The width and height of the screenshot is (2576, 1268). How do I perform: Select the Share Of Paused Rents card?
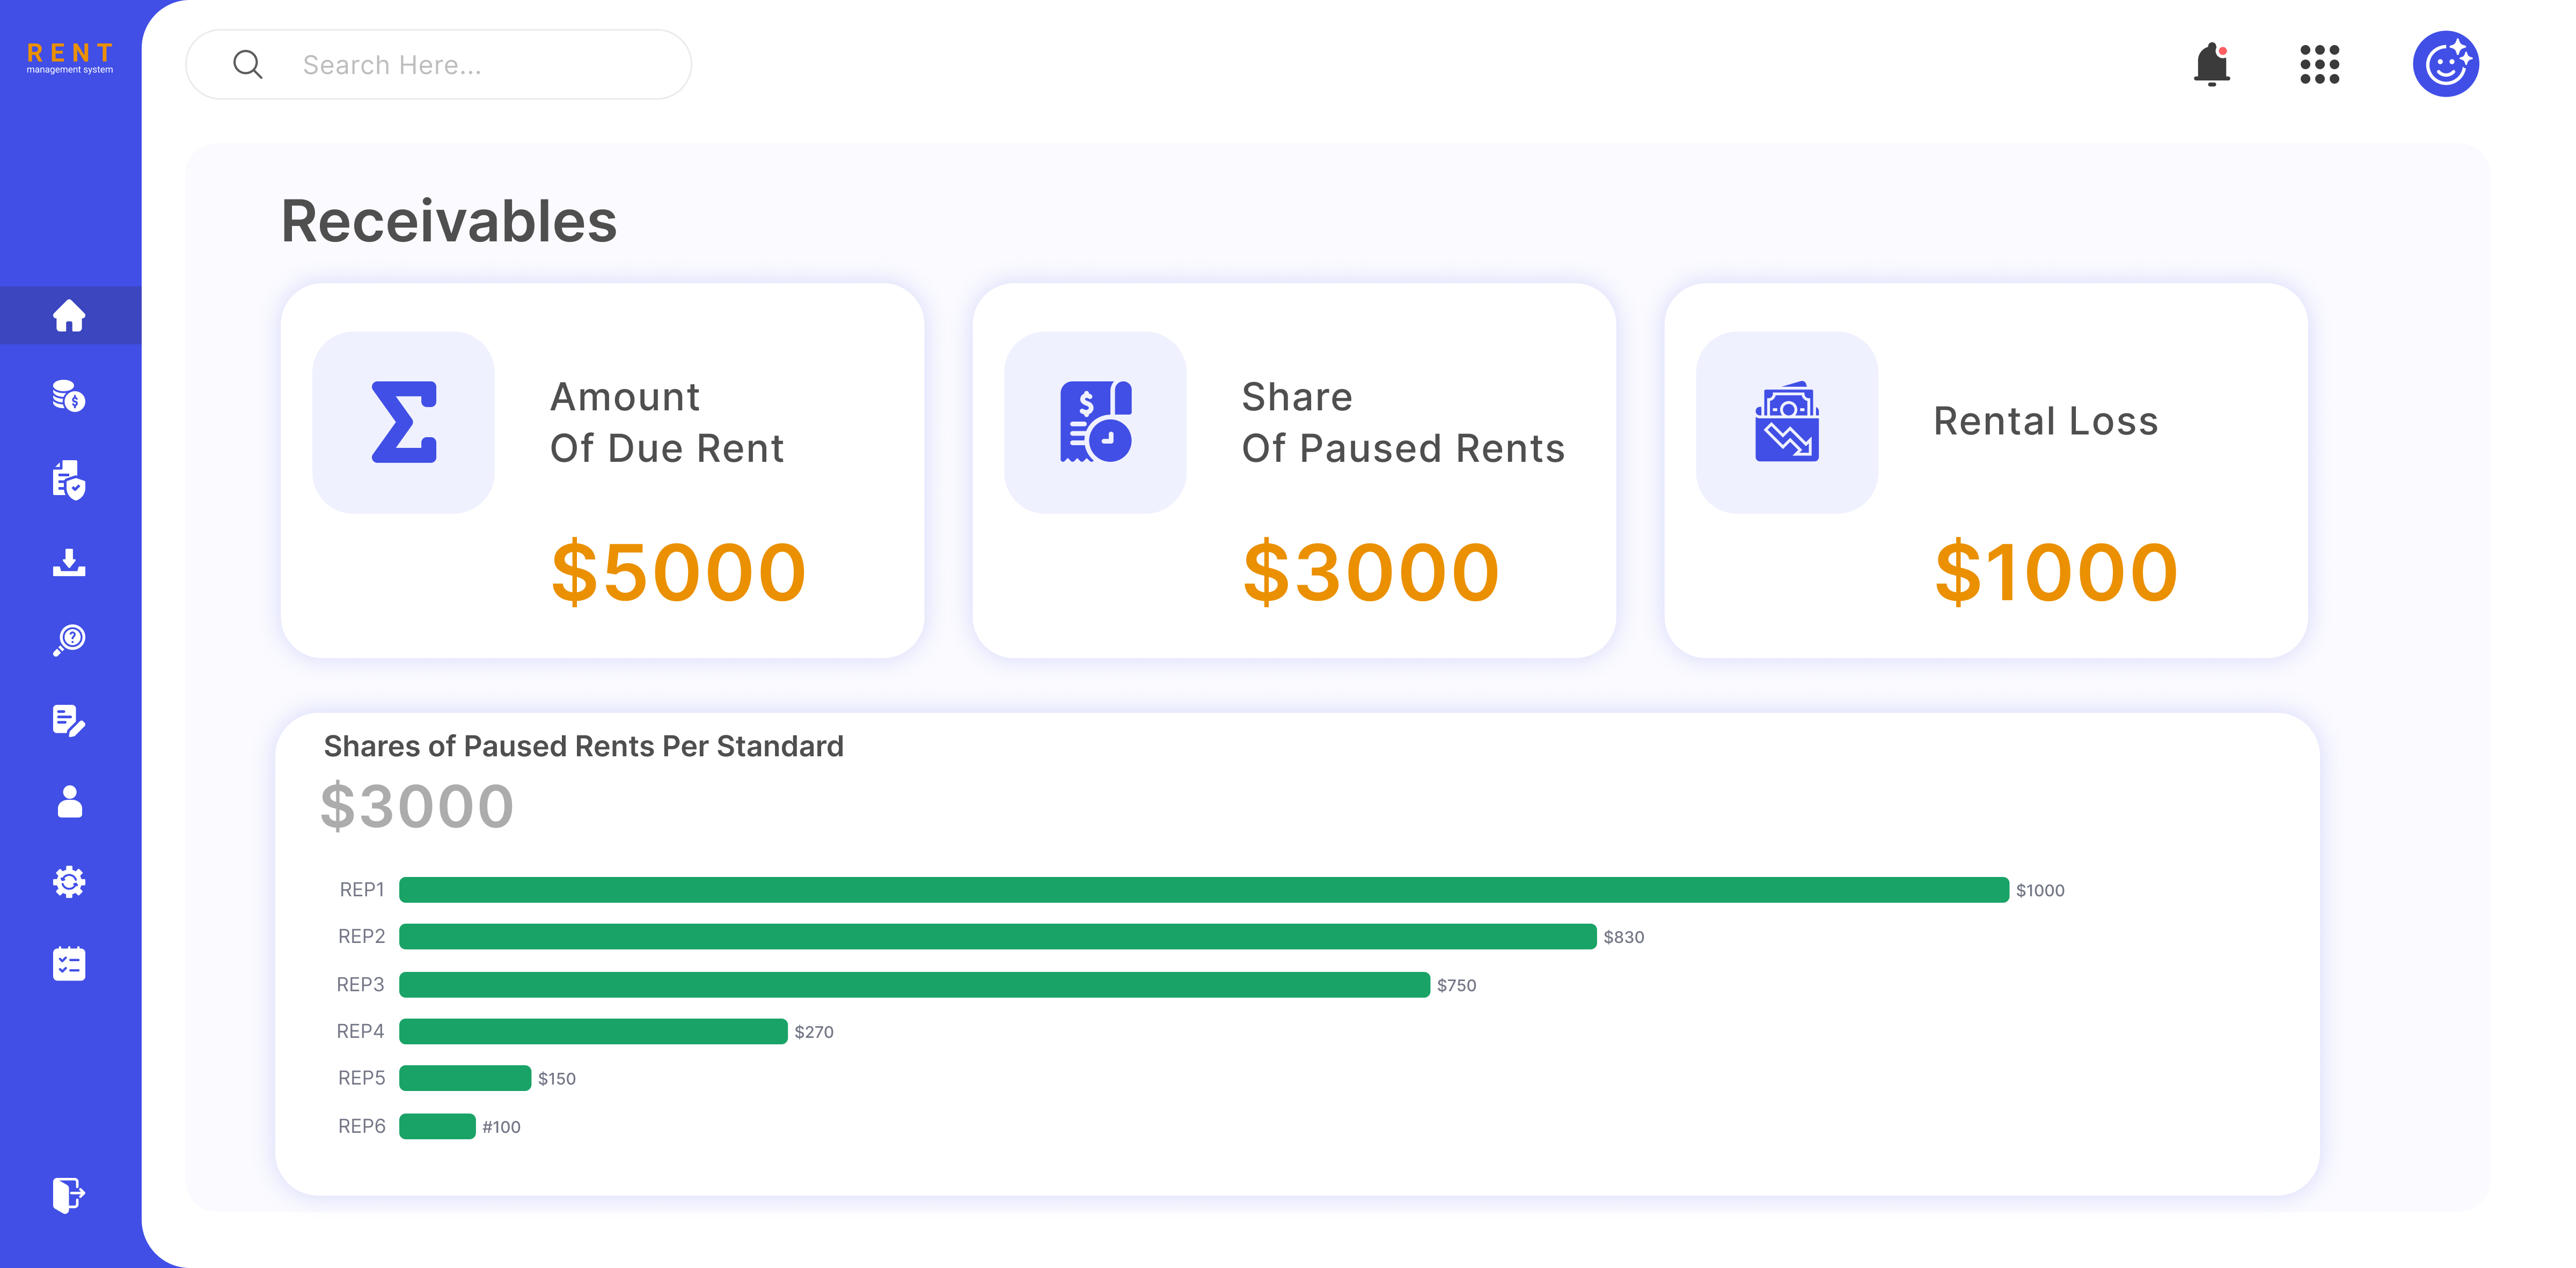(1294, 470)
